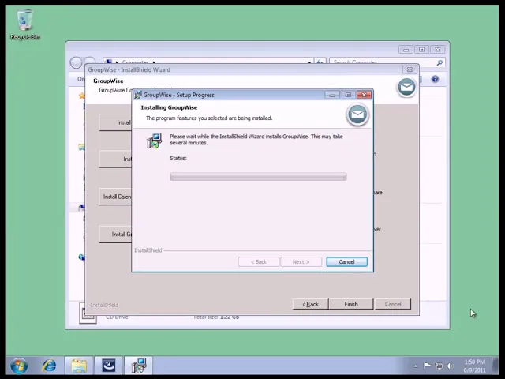Image resolution: width=505 pixels, height=379 pixels.
Task: Click Finish in the InstallShield Wizard window
Action: [351, 304]
